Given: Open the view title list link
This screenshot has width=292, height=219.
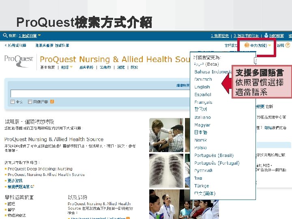Looking at the screenshot, I should pyautogui.click(x=19, y=187).
